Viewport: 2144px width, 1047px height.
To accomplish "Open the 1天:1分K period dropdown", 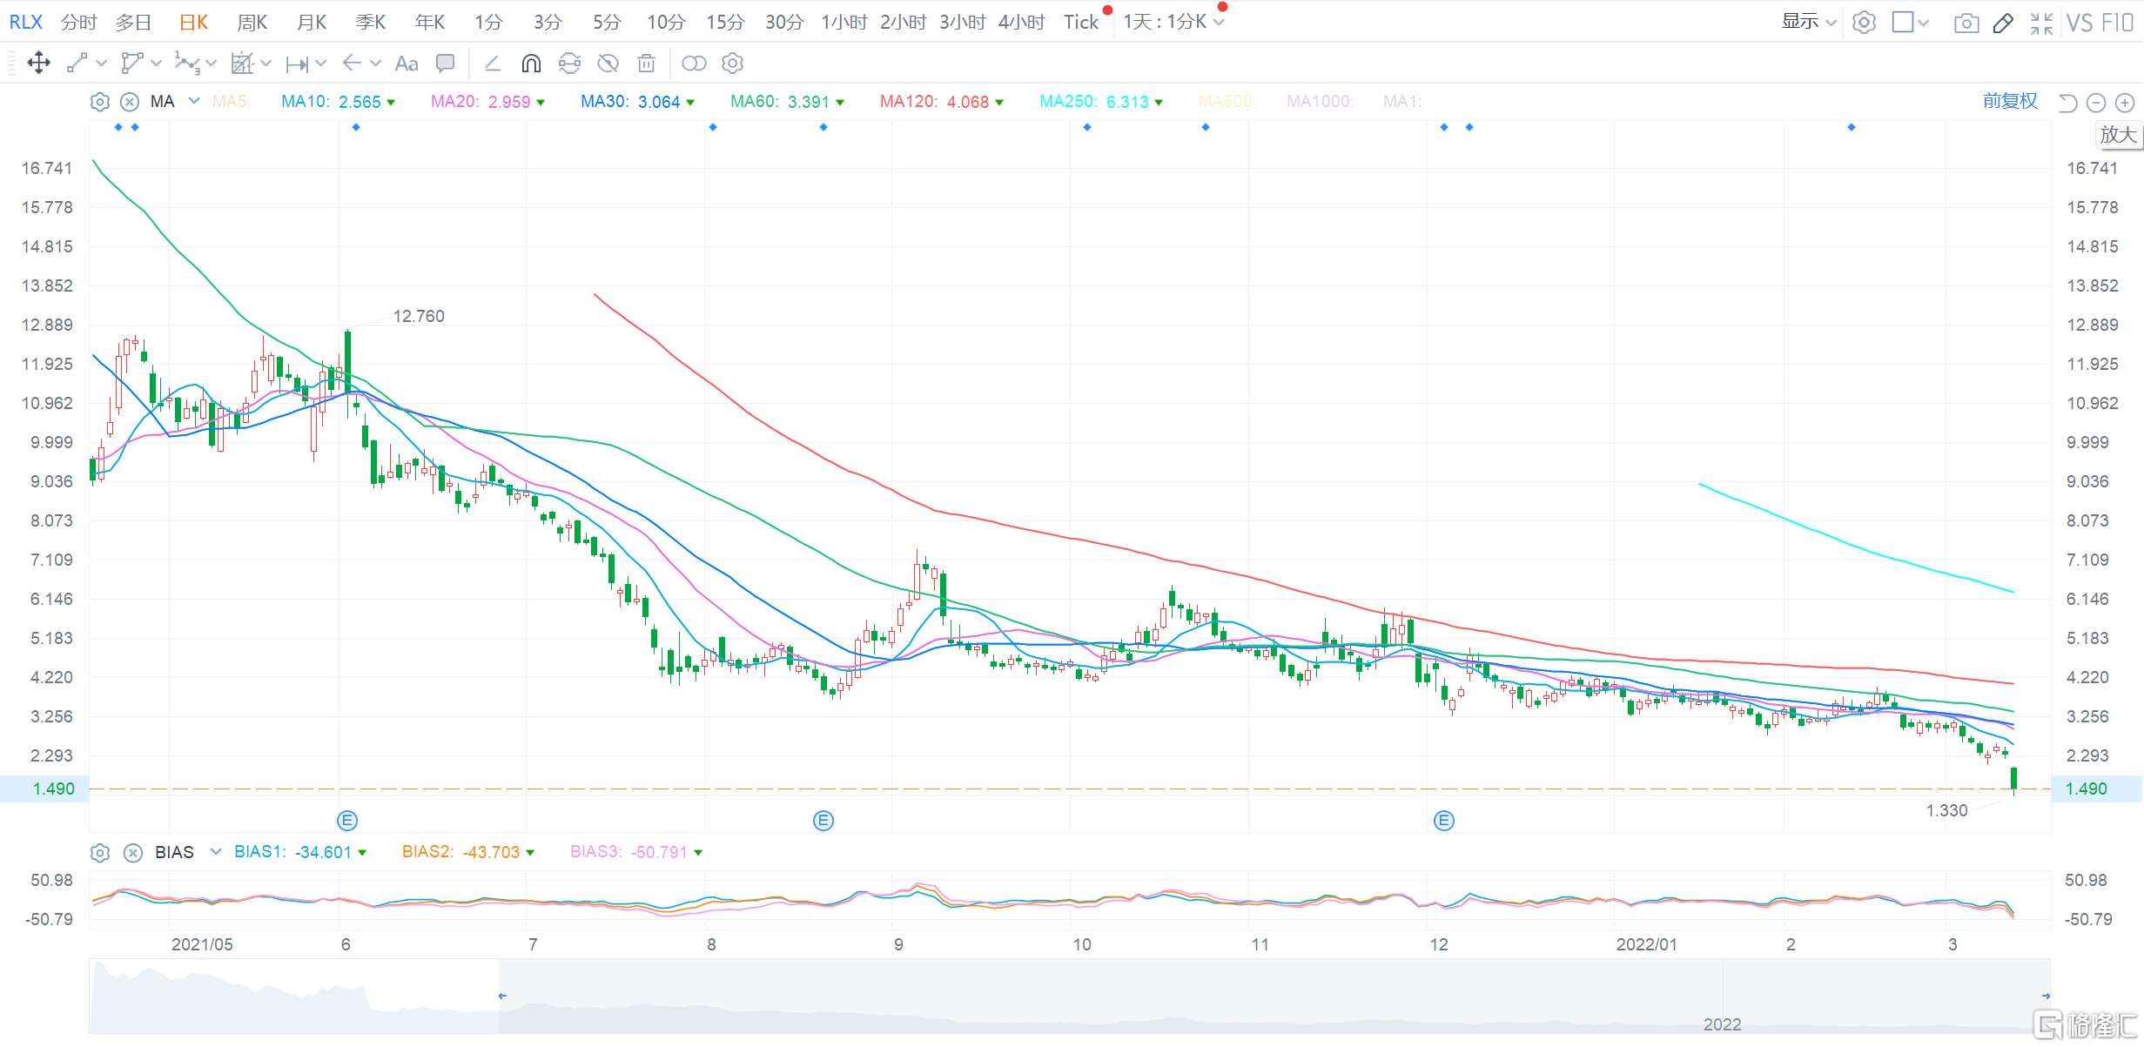I will pos(1173,22).
